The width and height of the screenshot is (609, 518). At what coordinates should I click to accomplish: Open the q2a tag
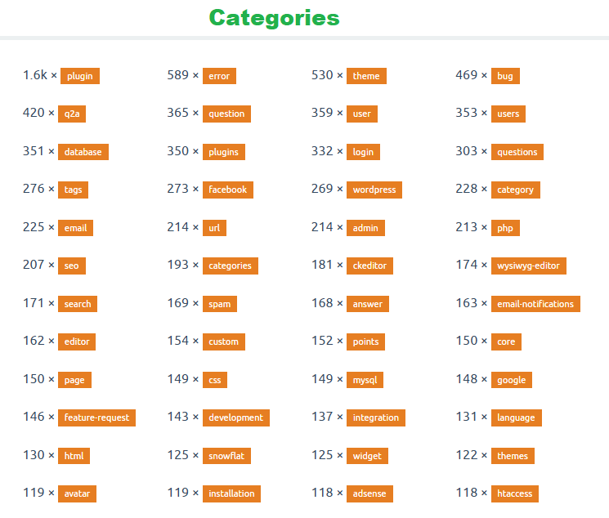point(72,114)
